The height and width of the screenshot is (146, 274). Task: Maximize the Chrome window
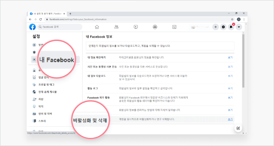236,13
